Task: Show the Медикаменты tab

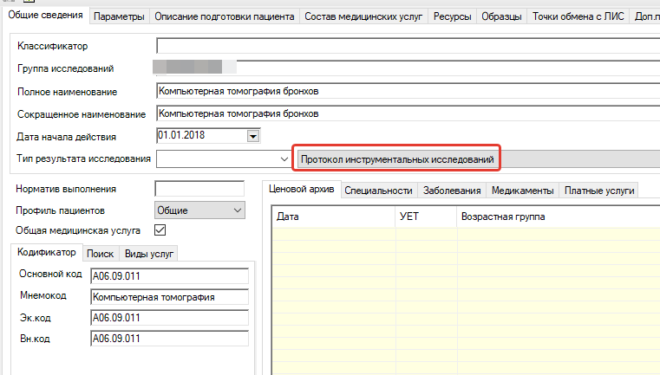Action: click(521, 191)
